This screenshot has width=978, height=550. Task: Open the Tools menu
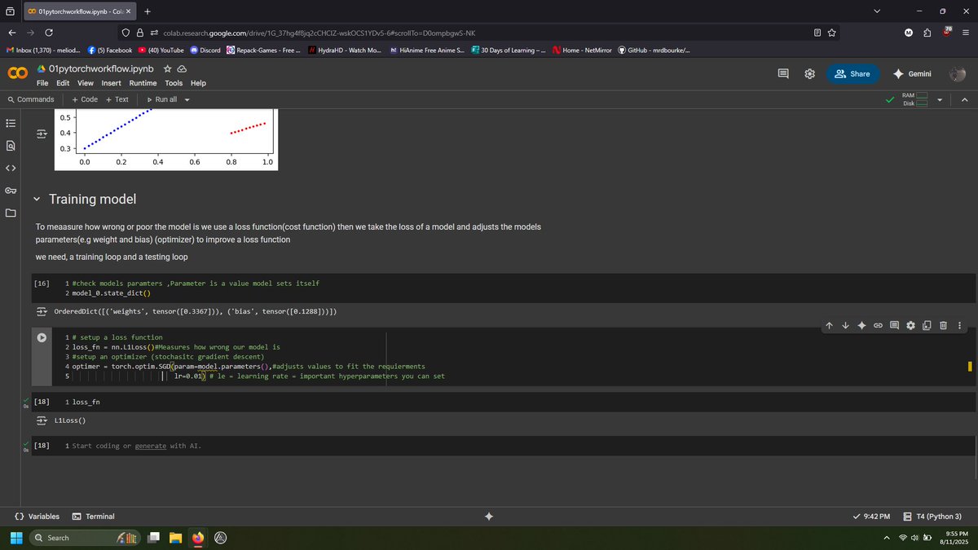[x=174, y=83]
